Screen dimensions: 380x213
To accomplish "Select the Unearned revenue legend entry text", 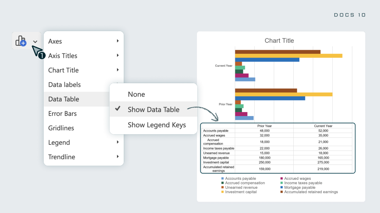I will click(241, 188).
